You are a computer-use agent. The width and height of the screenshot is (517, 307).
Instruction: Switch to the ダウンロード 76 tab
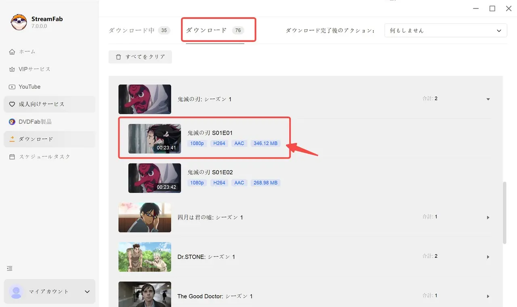tap(215, 30)
